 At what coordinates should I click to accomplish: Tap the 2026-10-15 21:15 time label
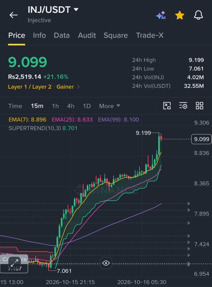coord(70,282)
